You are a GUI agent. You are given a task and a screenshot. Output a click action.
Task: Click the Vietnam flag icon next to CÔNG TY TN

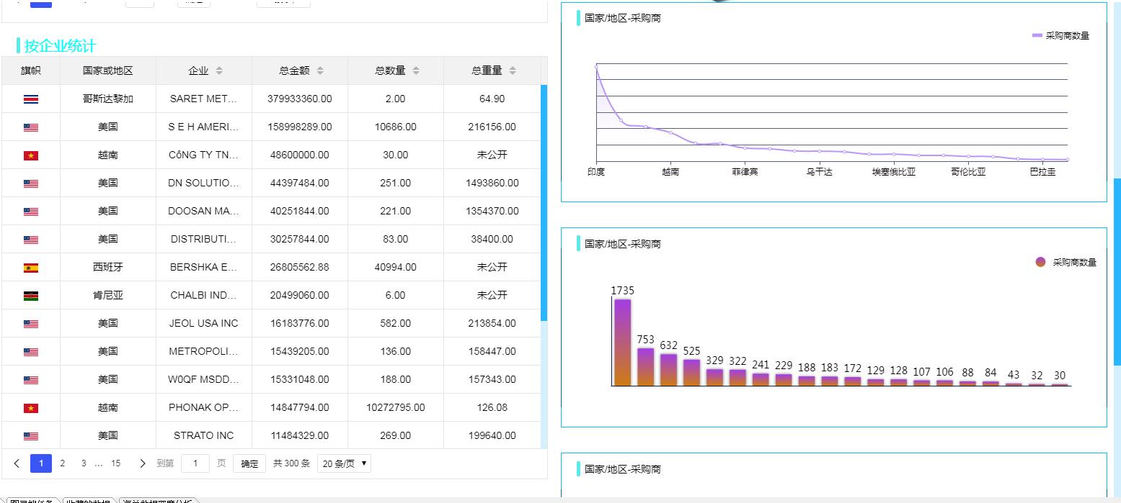click(x=31, y=155)
